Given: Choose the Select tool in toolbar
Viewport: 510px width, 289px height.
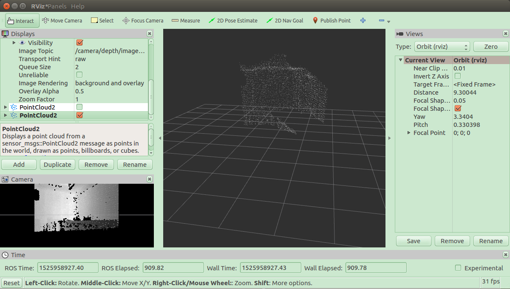Looking at the screenshot, I should click(102, 20).
